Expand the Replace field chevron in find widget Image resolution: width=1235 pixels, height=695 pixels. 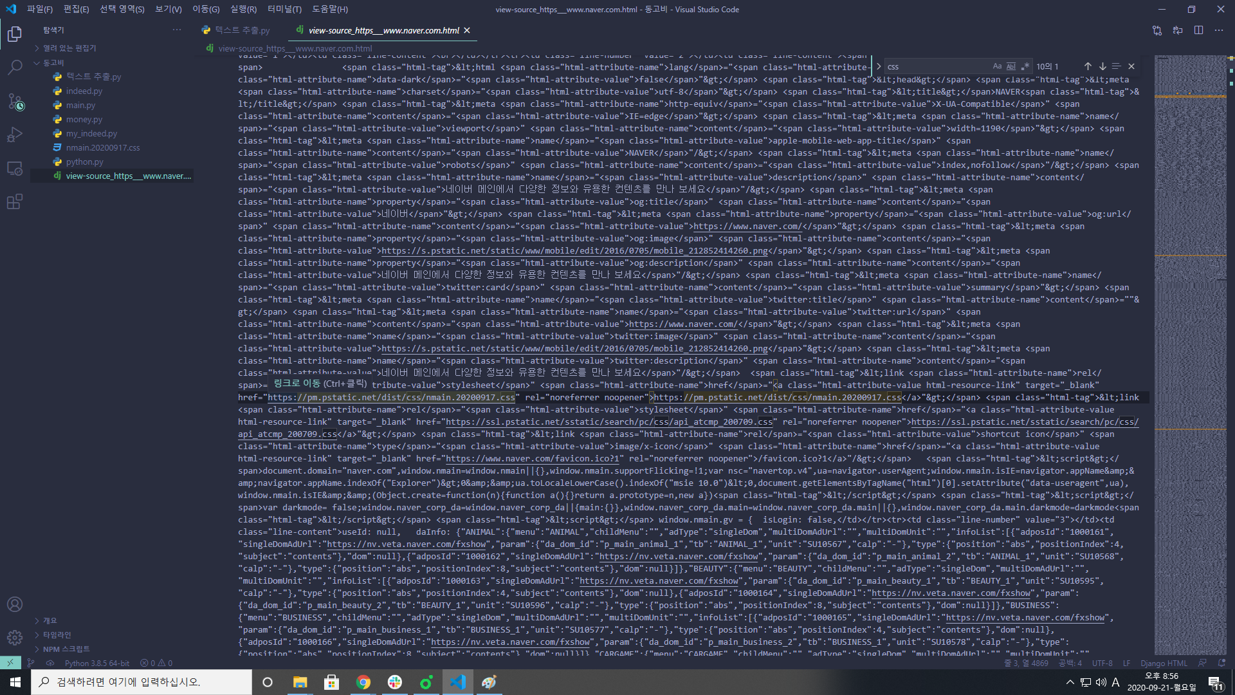tap(879, 66)
